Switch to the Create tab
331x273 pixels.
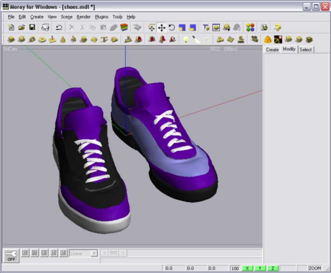pos(272,49)
